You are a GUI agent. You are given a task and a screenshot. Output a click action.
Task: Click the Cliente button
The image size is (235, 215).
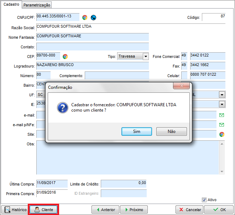tap(43, 210)
